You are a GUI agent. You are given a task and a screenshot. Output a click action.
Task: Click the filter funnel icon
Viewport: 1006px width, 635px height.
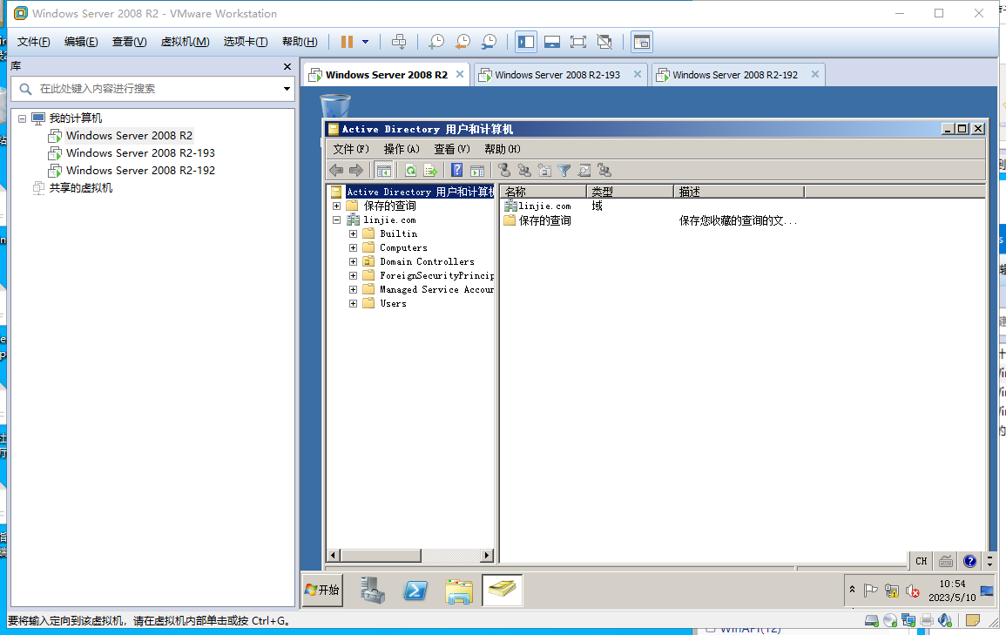tap(564, 170)
